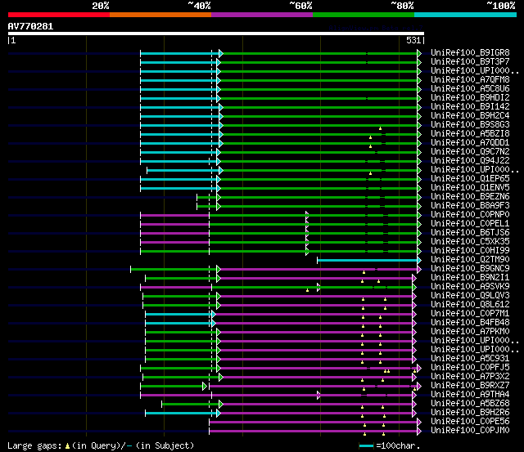Open hit UniRef100_A5C8U6
The width and height of the screenshot is (524, 452).
tap(470, 89)
